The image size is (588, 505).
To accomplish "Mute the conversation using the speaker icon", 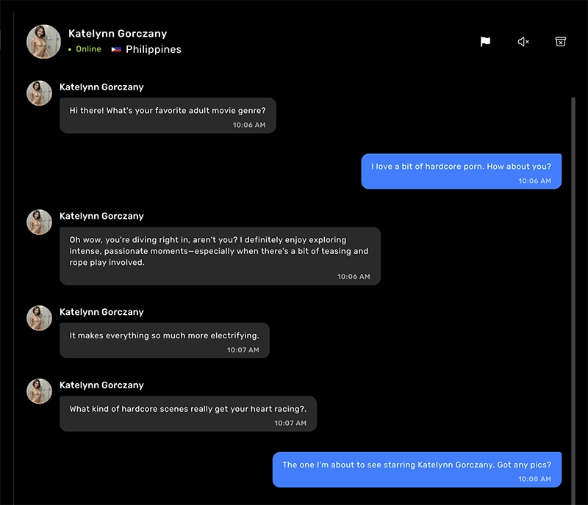I will tap(523, 41).
